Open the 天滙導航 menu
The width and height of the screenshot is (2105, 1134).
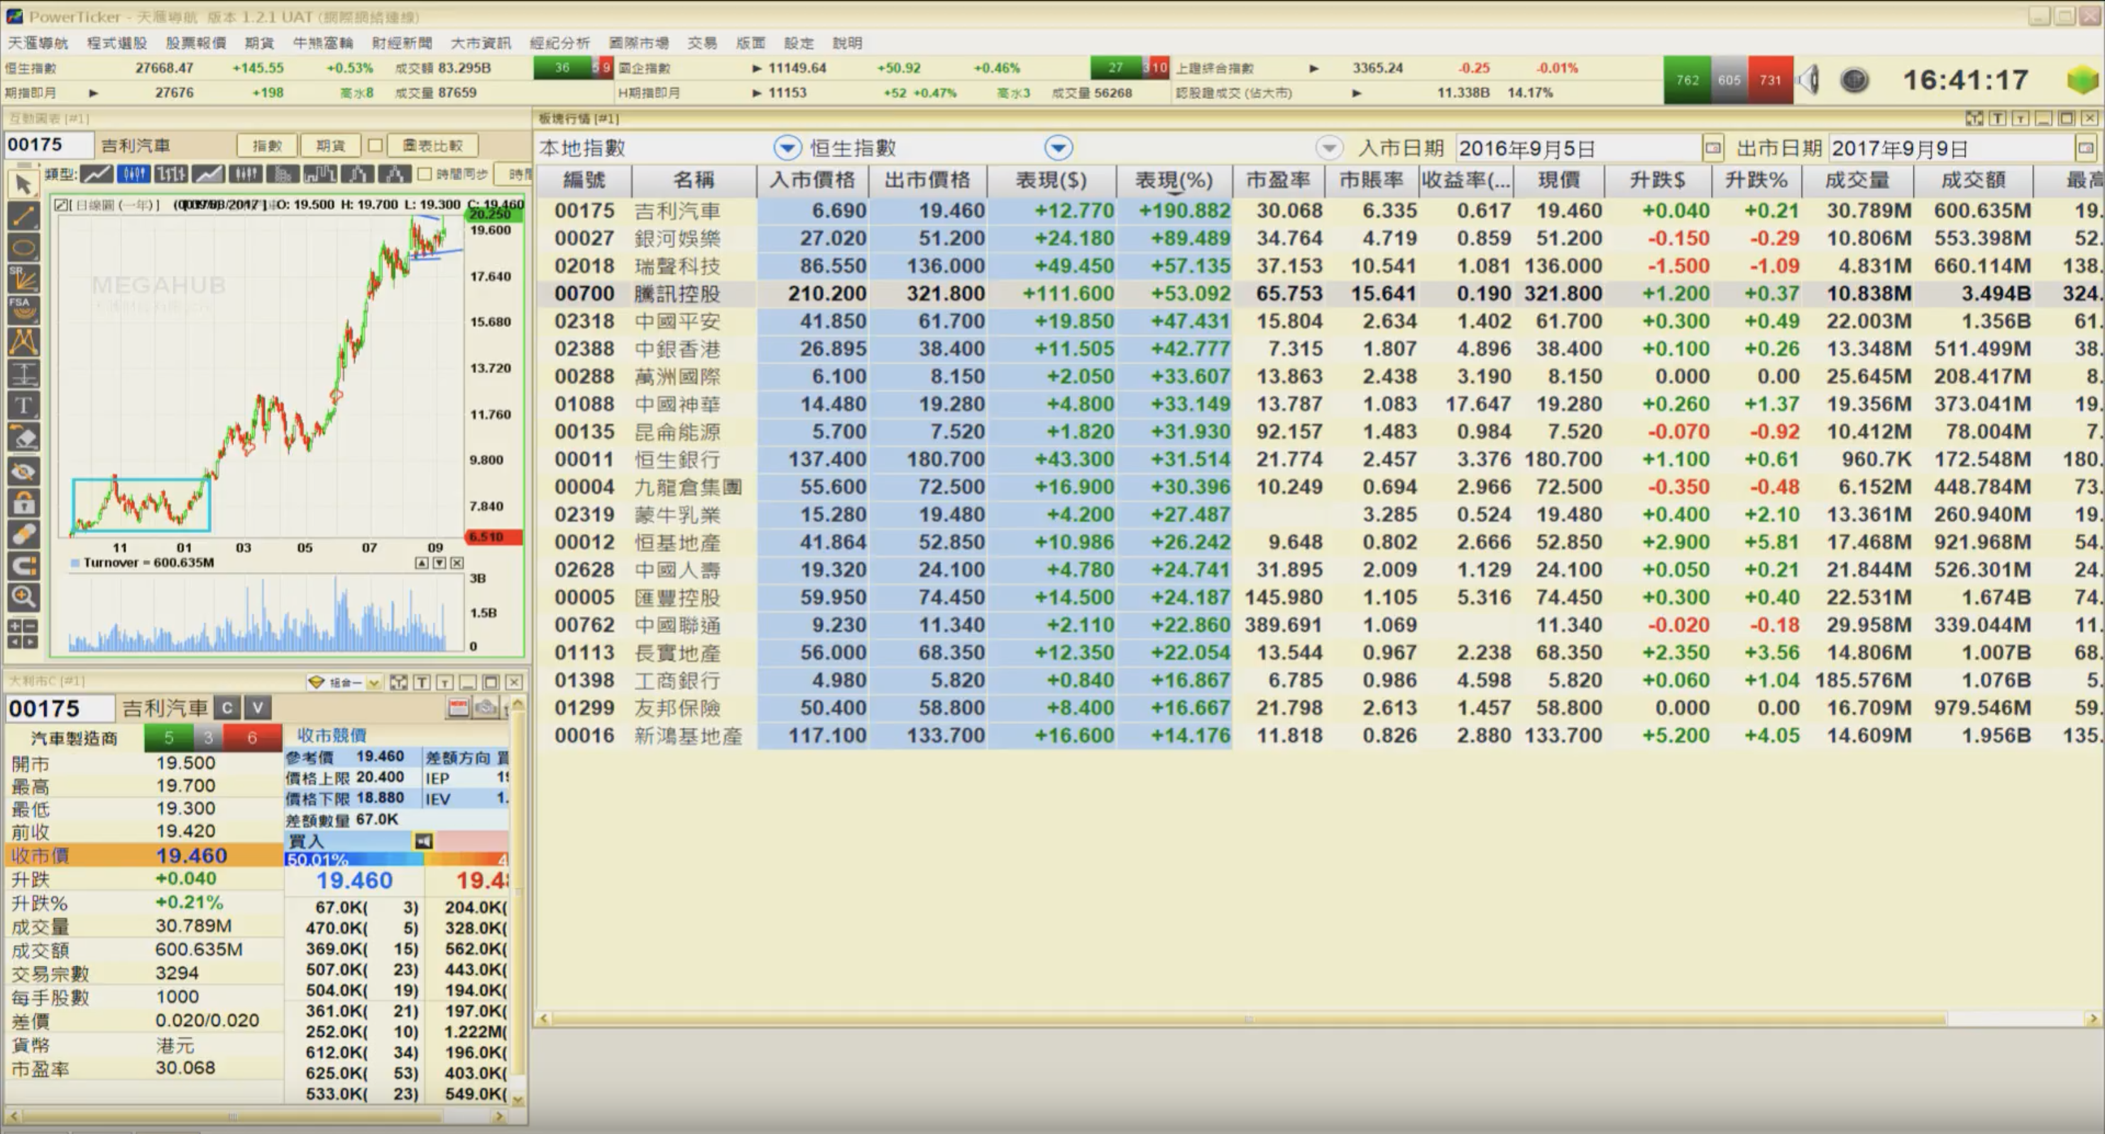pos(38,43)
